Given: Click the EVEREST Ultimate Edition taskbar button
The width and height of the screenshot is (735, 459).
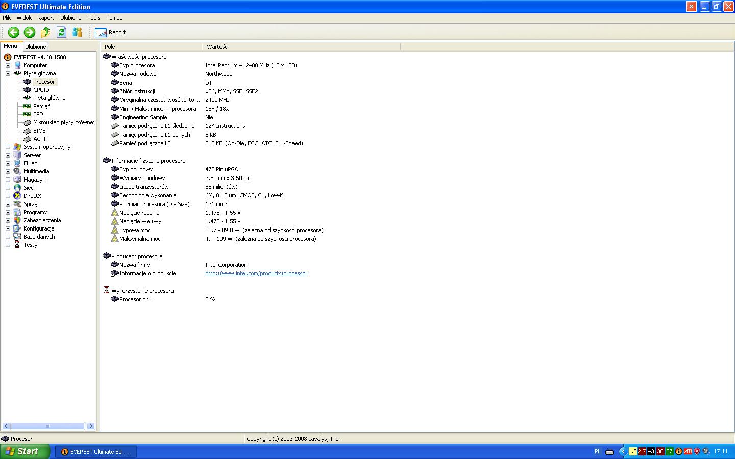Looking at the screenshot, I should 96,452.
